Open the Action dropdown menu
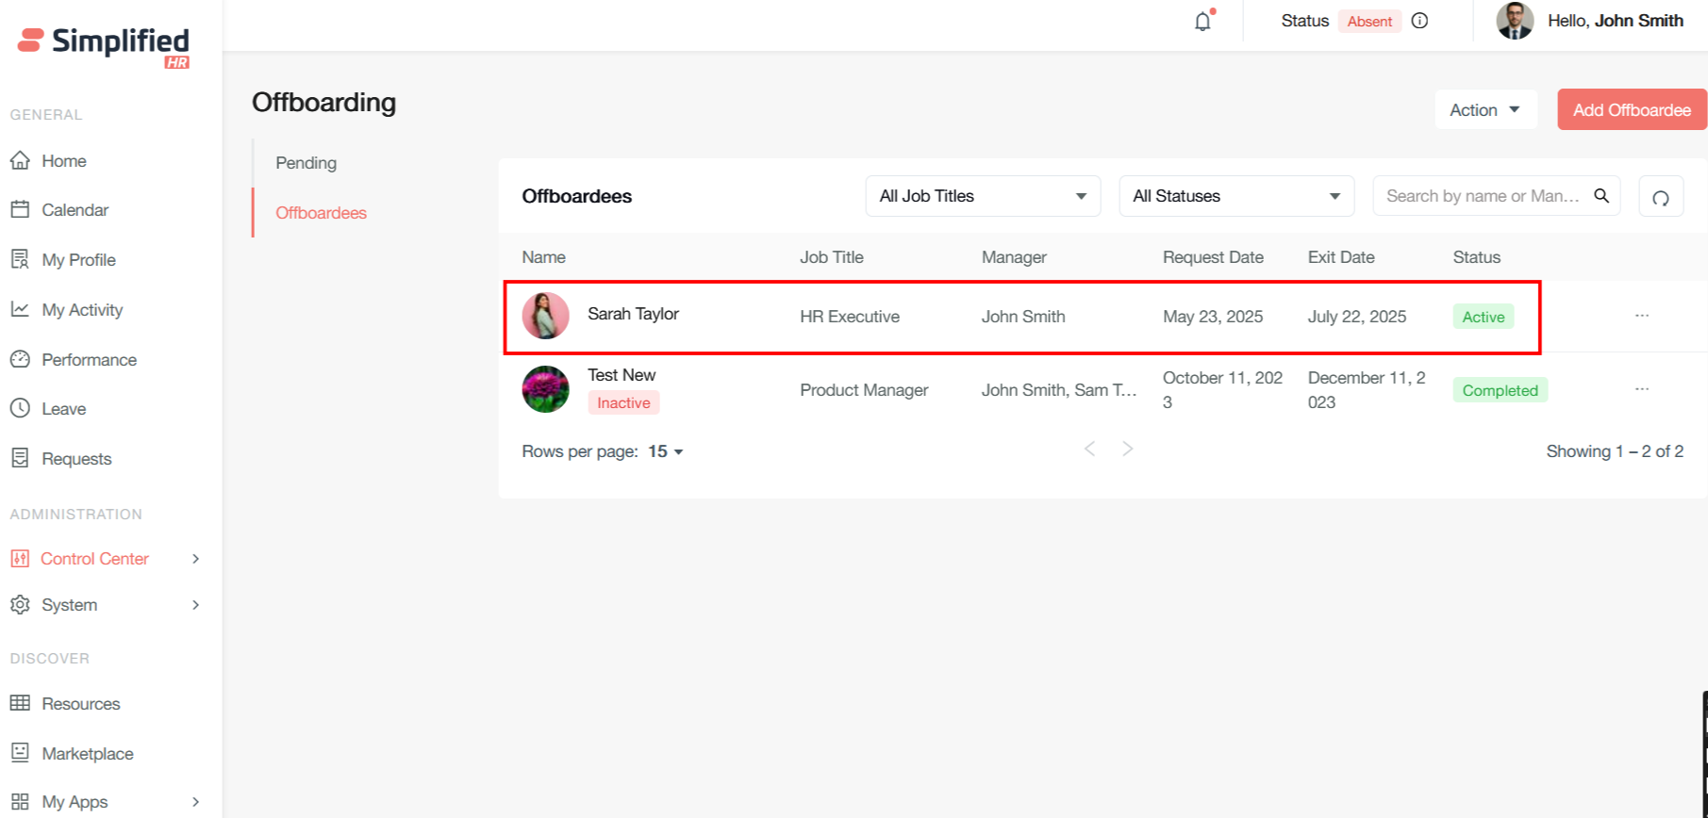 (x=1485, y=110)
